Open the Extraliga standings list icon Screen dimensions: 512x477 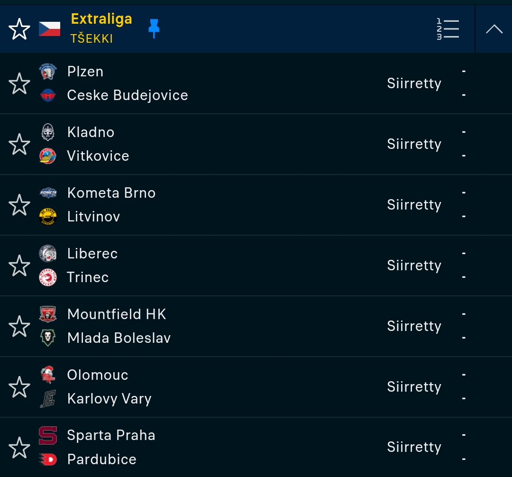tap(448, 29)
